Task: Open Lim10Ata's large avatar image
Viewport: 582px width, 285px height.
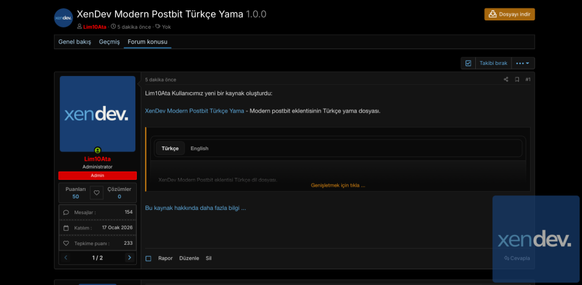Action: 97,114
